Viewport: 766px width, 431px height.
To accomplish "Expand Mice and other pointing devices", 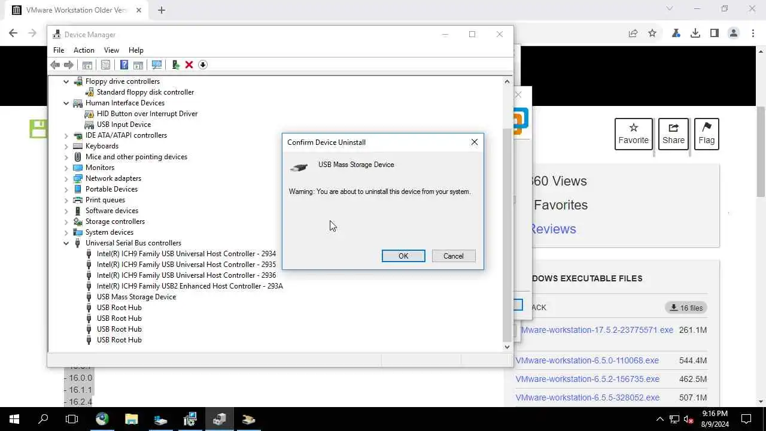I will pos(66,157).
